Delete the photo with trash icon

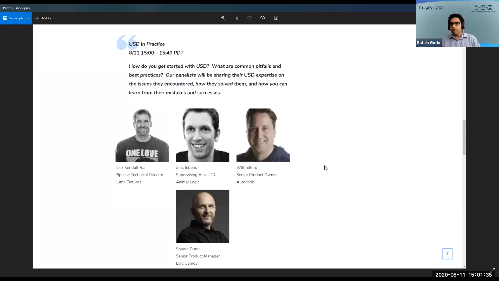coord(236,18)
